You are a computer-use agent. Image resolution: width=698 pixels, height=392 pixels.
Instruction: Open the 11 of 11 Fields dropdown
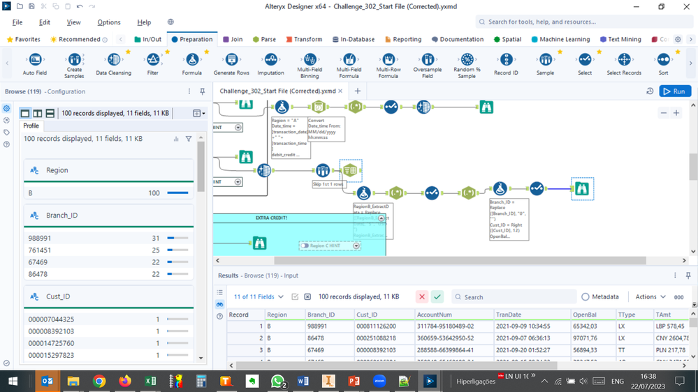[259, 297]
